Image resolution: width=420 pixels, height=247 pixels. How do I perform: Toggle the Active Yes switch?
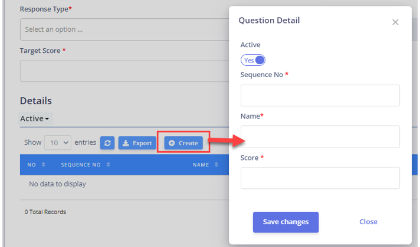coord(253,60)
